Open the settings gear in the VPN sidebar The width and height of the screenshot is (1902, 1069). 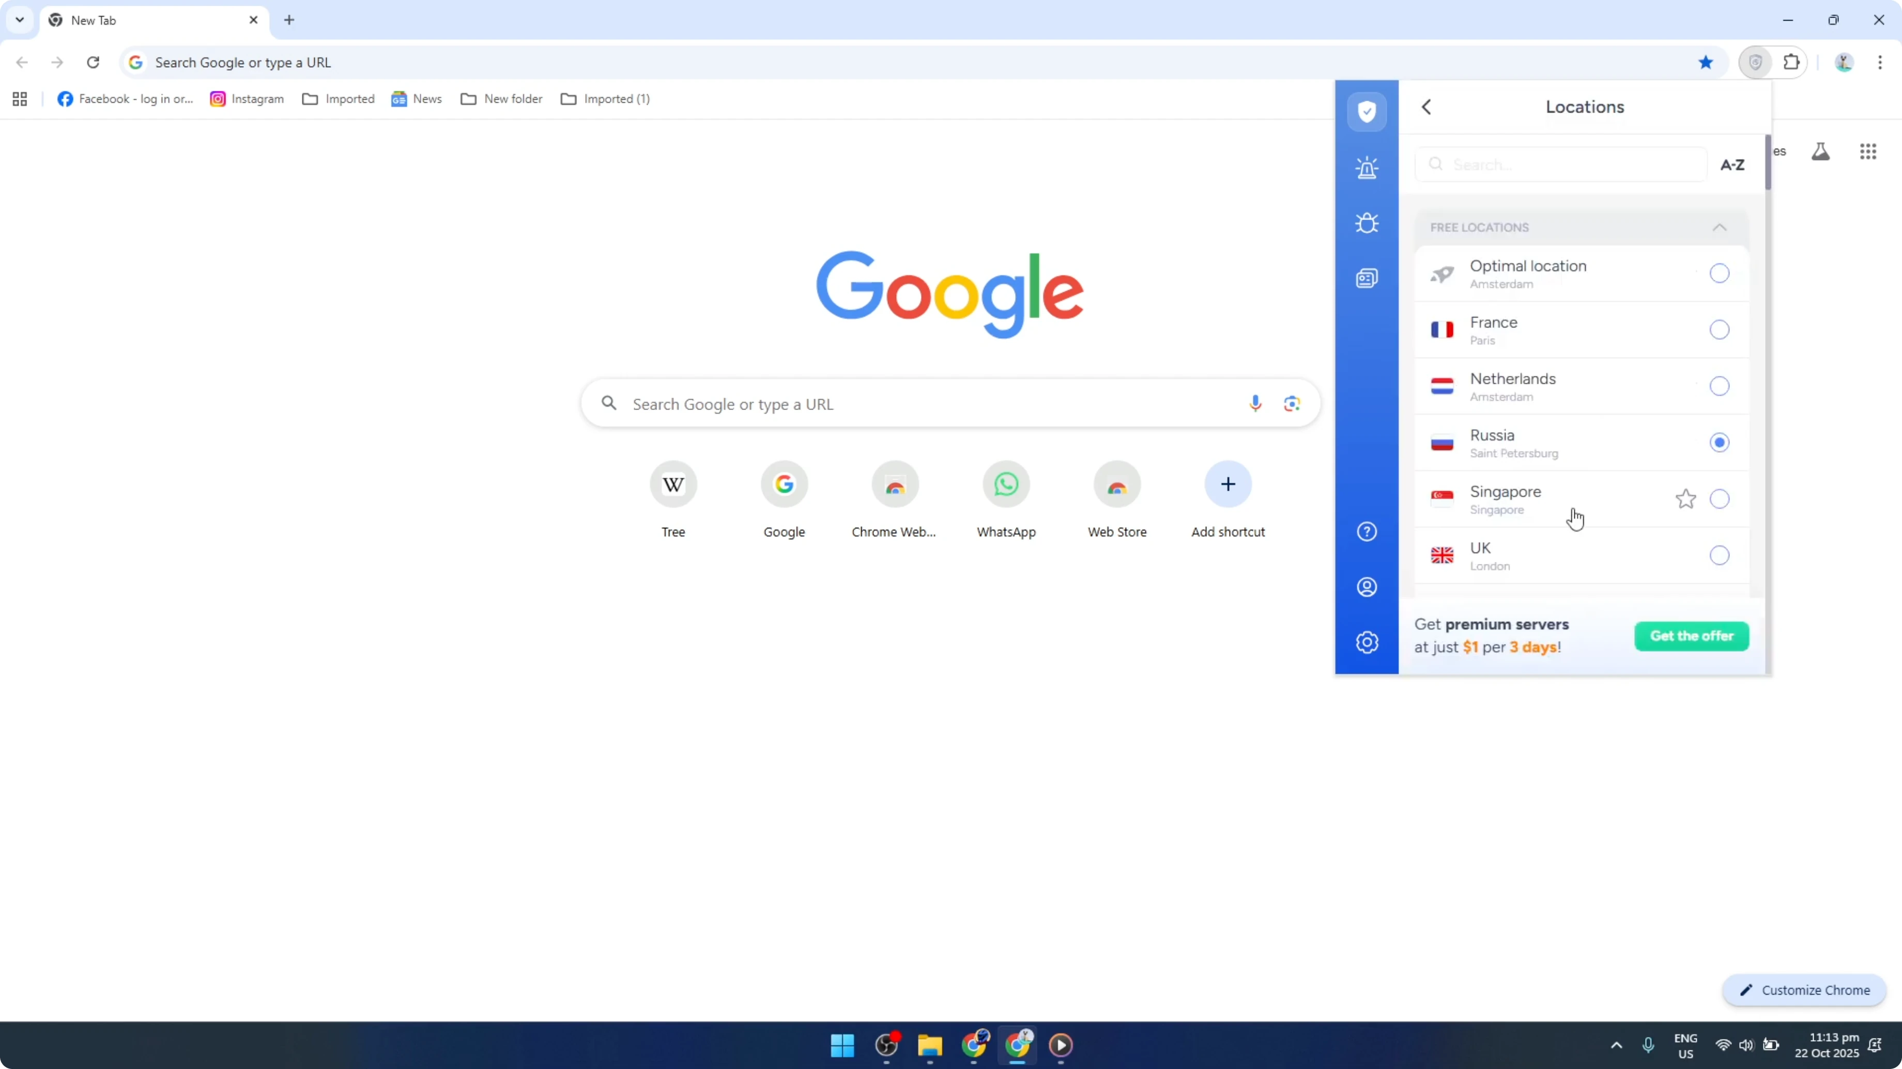click(x=1367, y=642)
